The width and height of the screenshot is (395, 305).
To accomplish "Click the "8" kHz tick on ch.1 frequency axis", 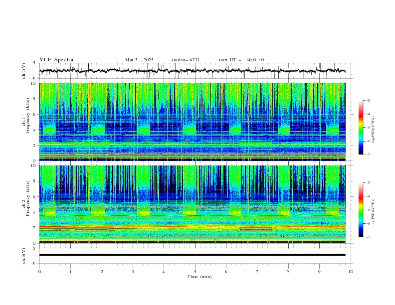I will [35, 99].
